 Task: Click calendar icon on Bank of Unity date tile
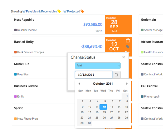pos(128,41)
